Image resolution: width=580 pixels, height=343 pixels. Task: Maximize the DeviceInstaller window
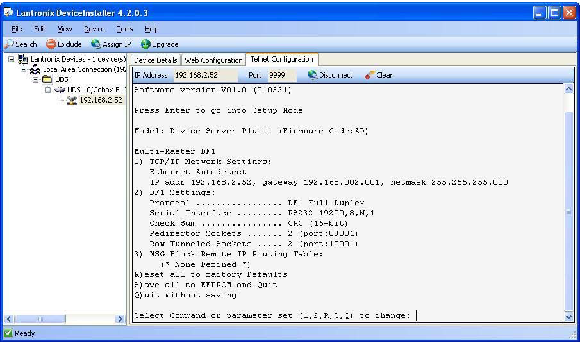(x=554, y=13)
